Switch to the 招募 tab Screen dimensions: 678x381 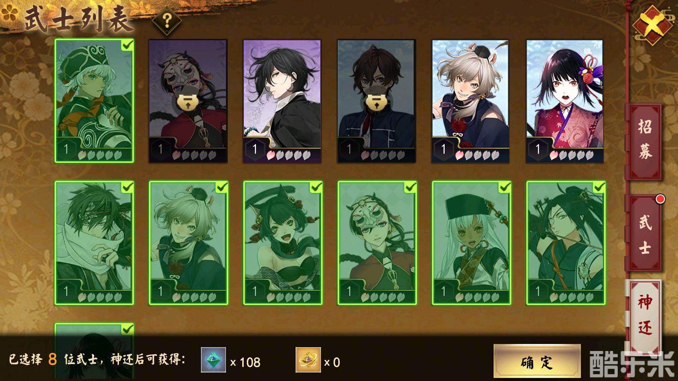(x=644, y=141)
